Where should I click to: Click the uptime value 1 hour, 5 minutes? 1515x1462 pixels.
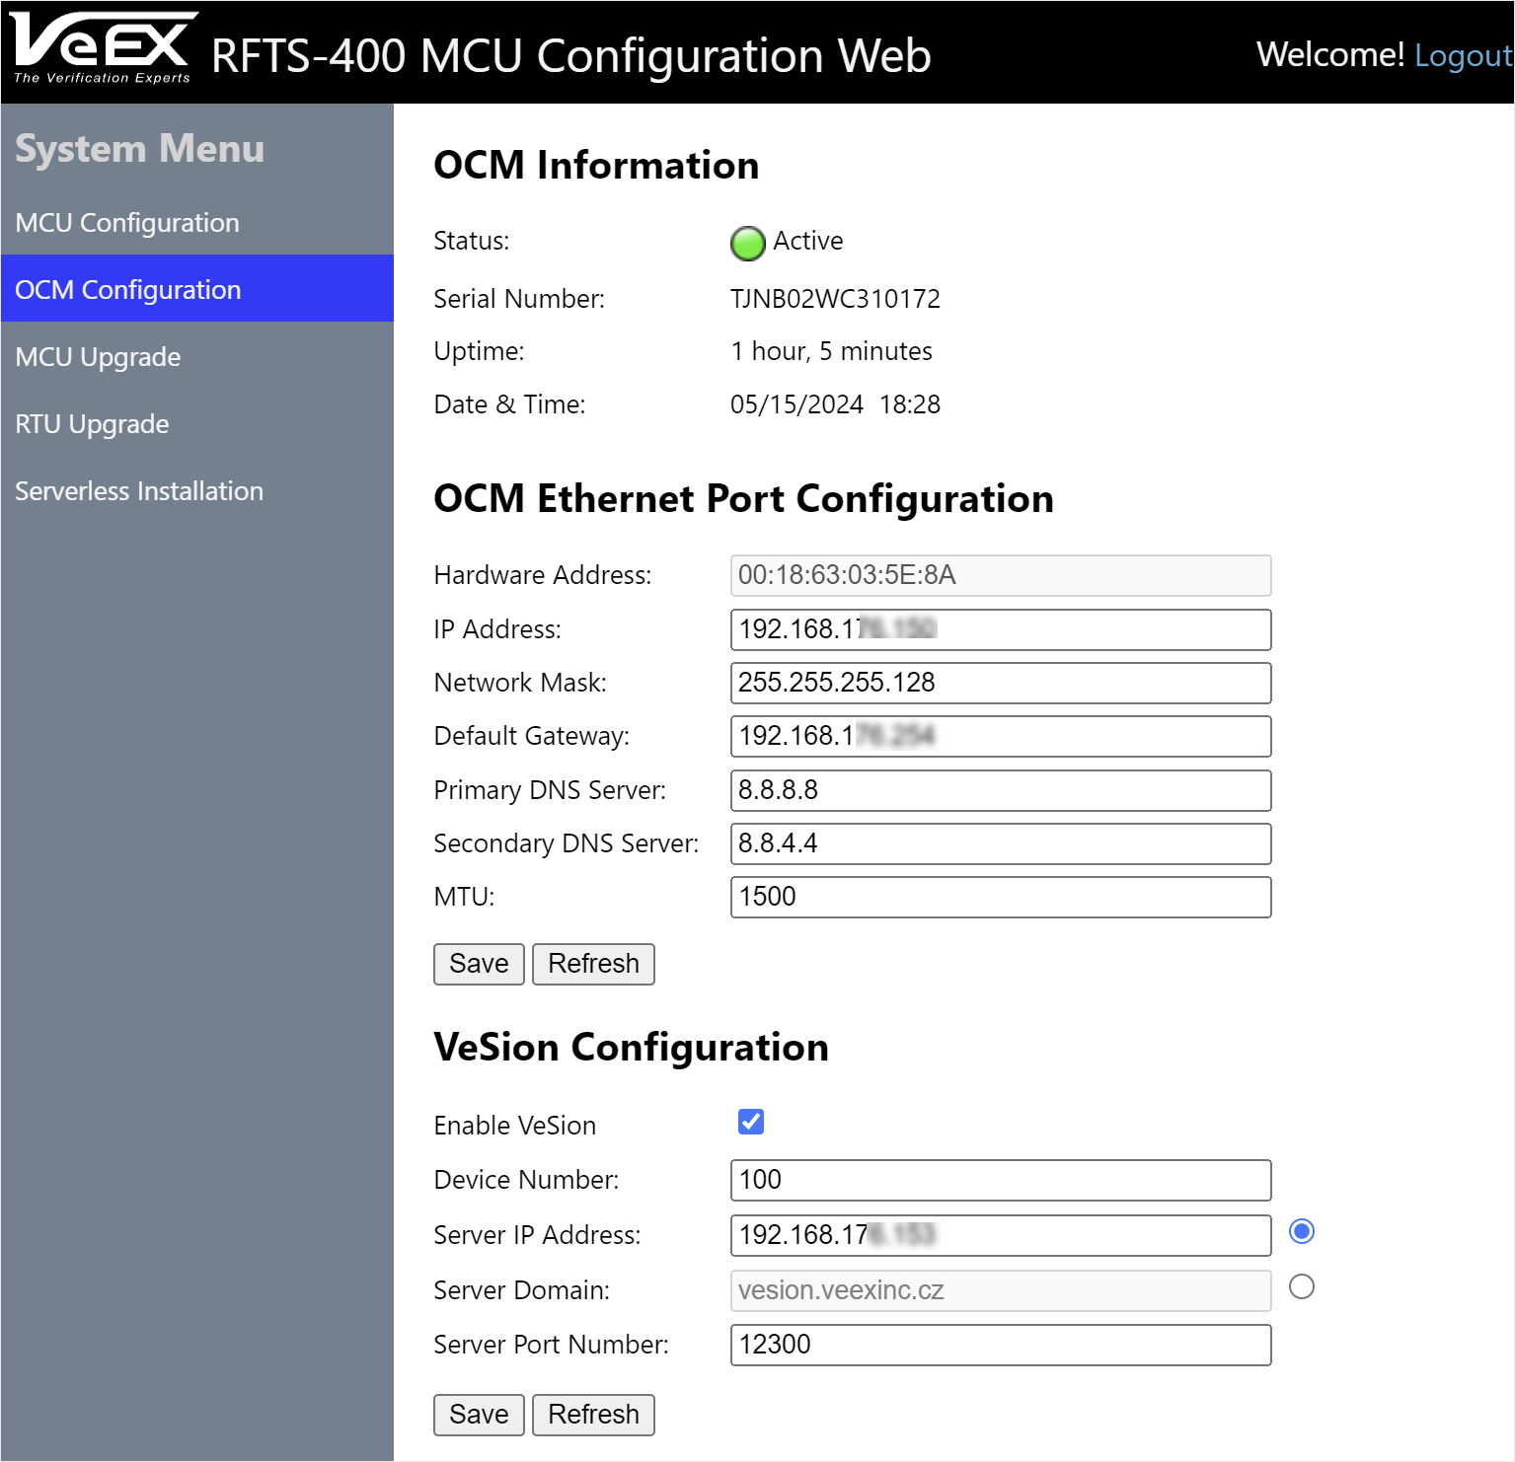[831, 351]
